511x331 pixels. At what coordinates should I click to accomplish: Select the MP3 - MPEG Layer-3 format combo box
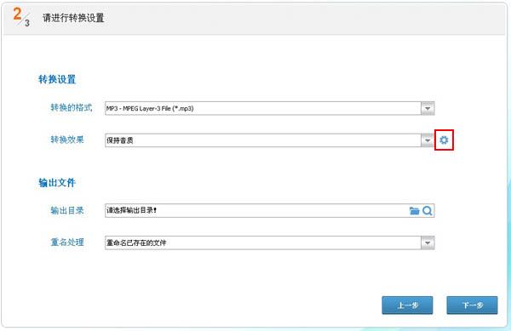pyautogui.click(x=269, y=108)
